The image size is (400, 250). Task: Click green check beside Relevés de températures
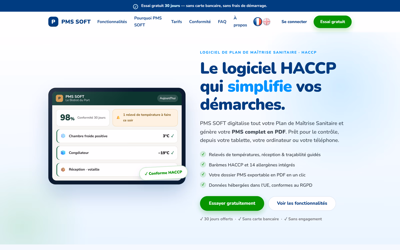(203, 154)
